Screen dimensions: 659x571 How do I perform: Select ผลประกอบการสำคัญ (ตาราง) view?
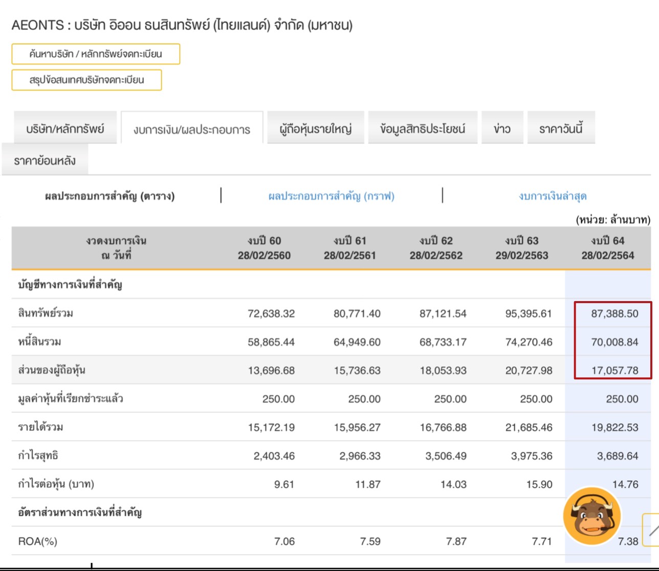110,196
